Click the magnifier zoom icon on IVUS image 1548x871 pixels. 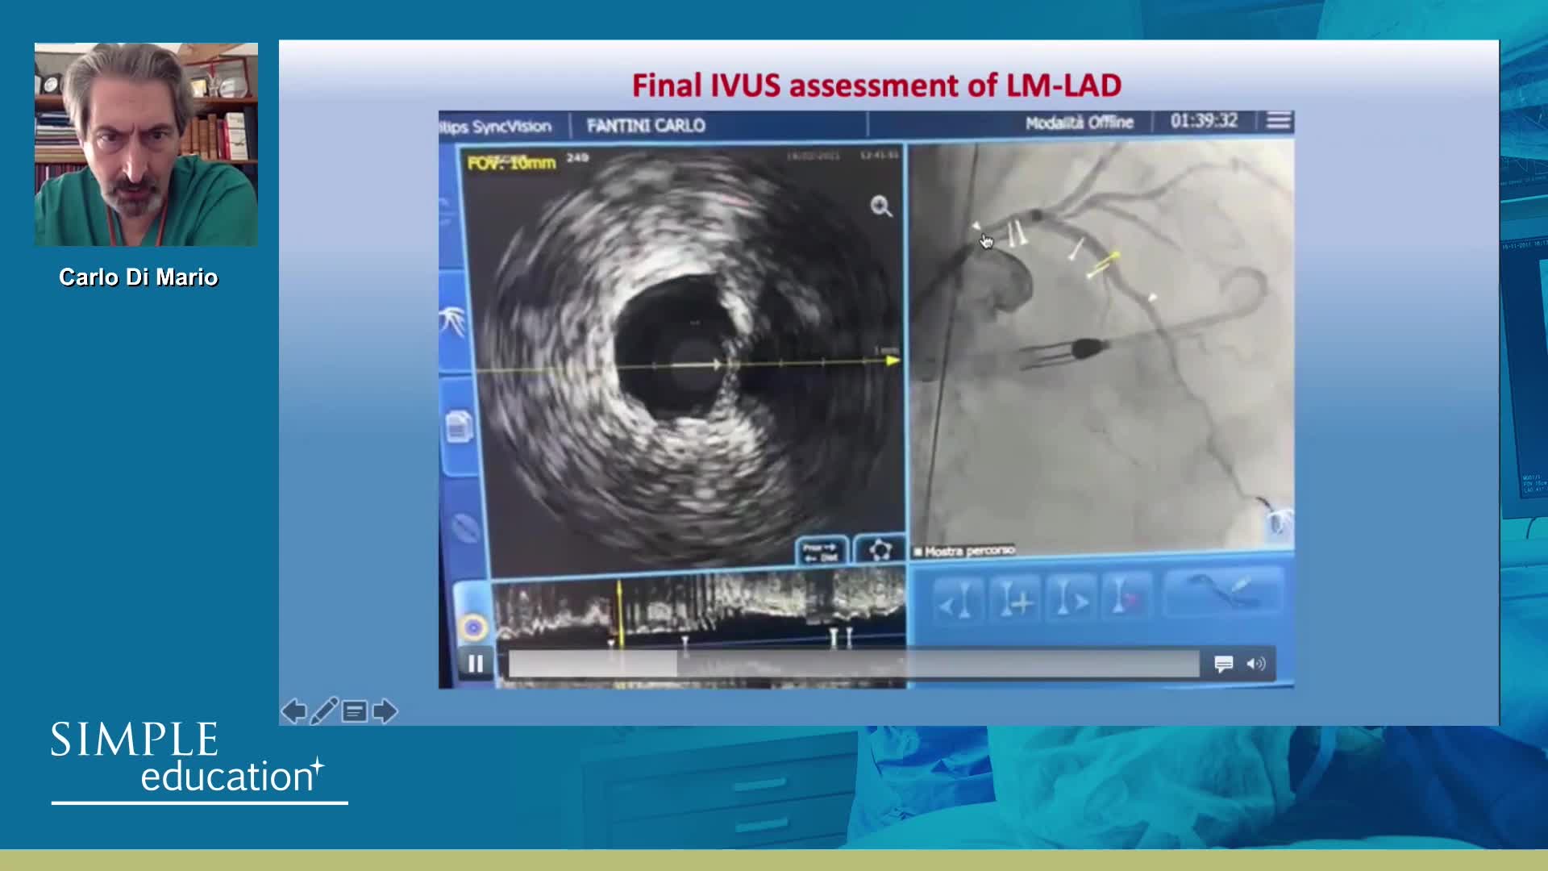pyautogui.click(x=880, y=206)
